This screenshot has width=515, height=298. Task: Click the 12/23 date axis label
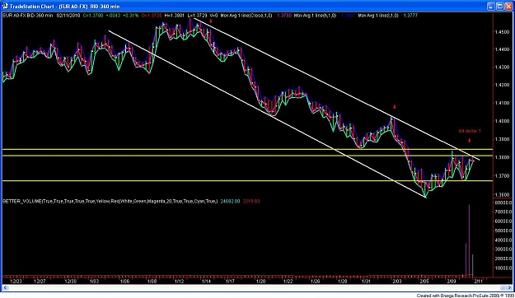click(x=16, y=282)
